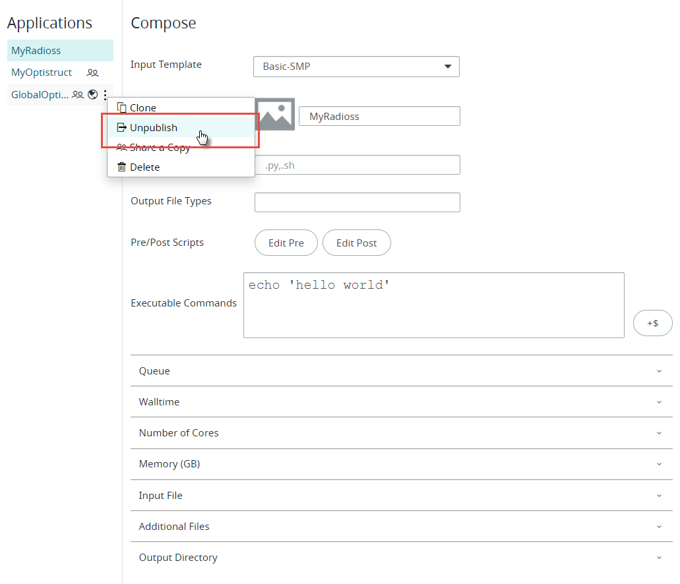The height and width of the screenshot is (584, 680).
Task: Expand the Number of Cores section
Action: 402,433
